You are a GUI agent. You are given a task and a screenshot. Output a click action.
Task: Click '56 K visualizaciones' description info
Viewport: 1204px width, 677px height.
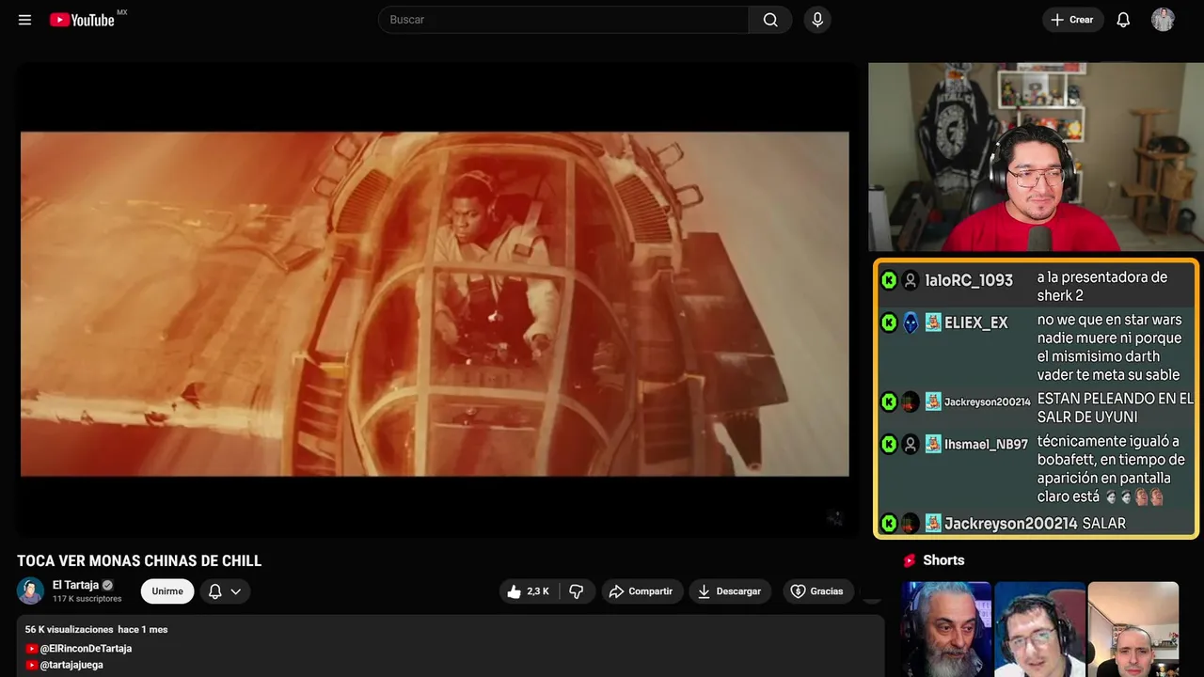[x=70, y=629]
